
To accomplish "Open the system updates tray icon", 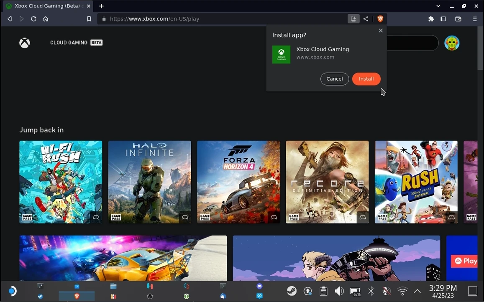I will tap(307, 291).
